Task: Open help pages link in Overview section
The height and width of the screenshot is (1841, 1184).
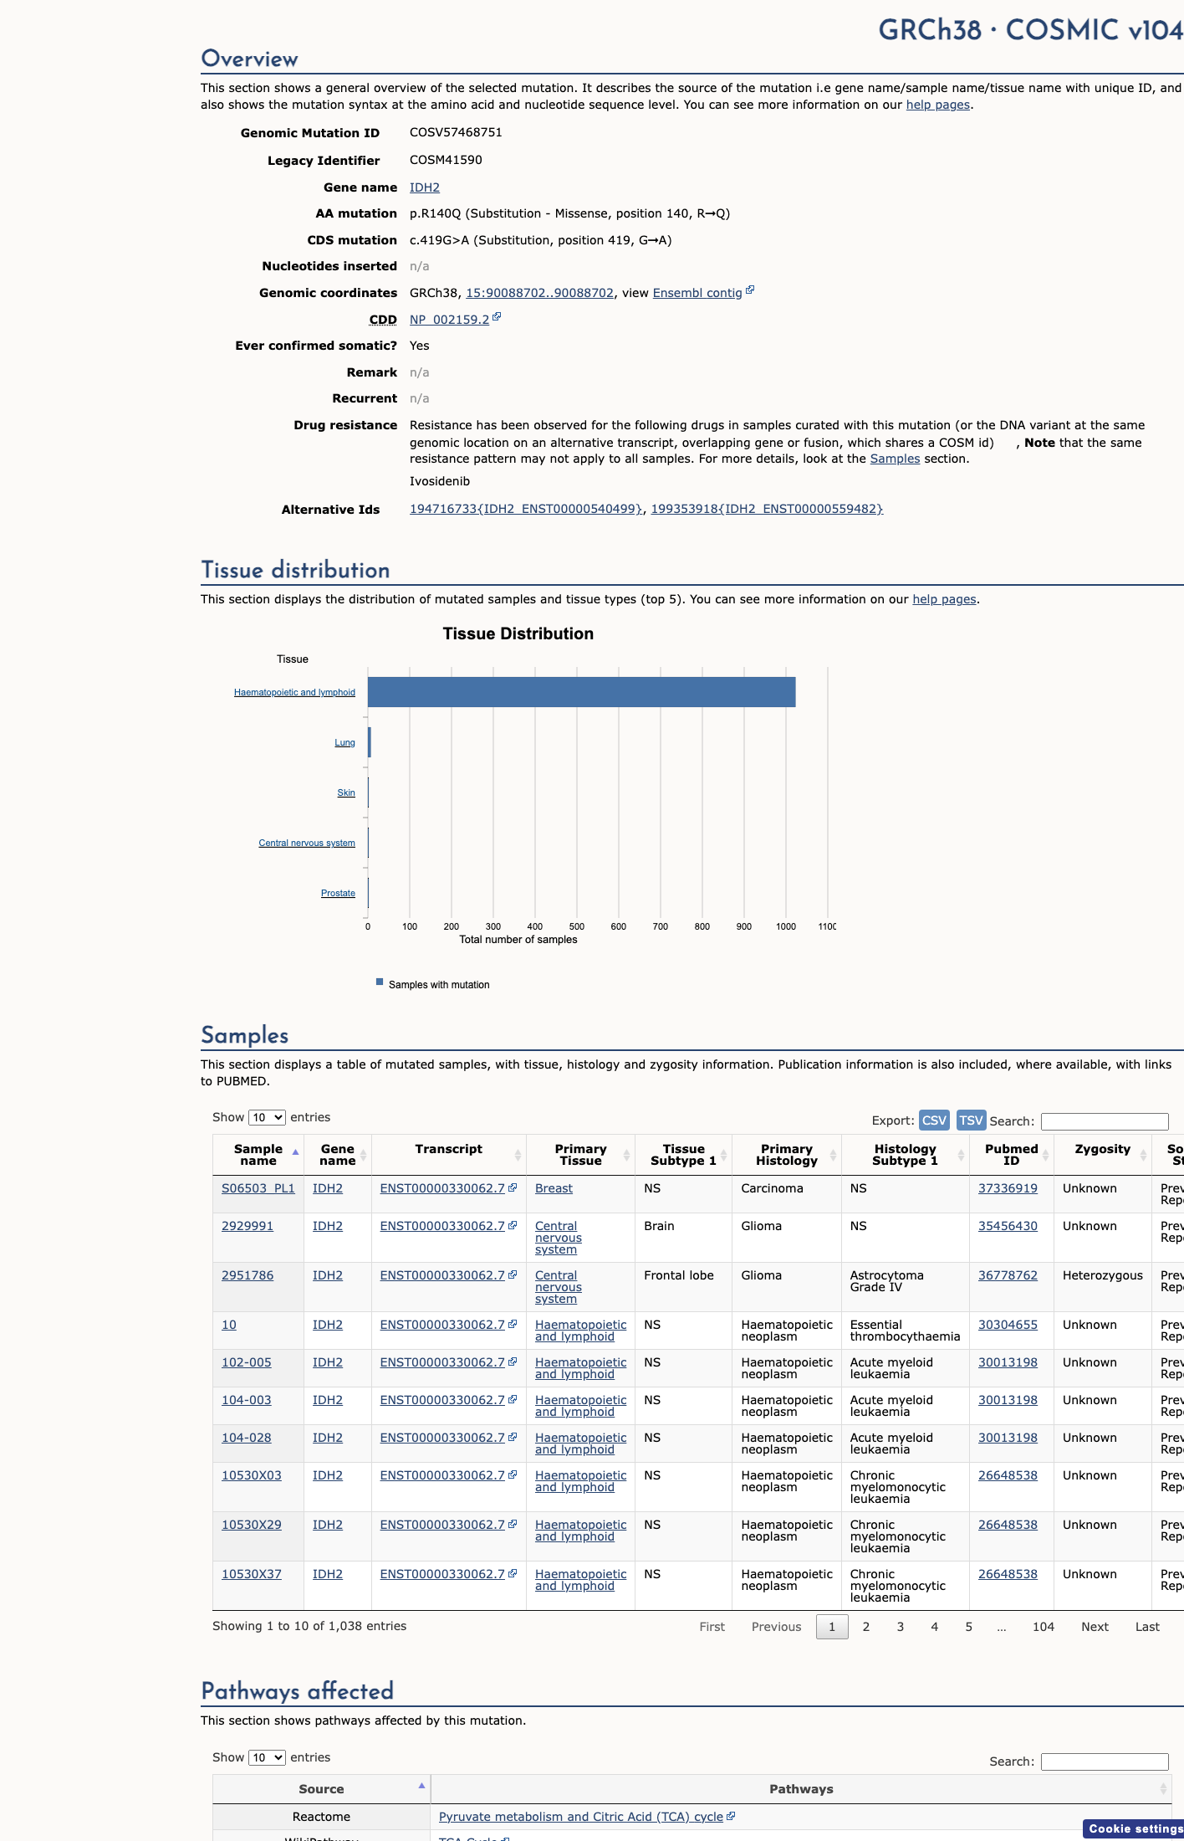Action: (938, 105)
